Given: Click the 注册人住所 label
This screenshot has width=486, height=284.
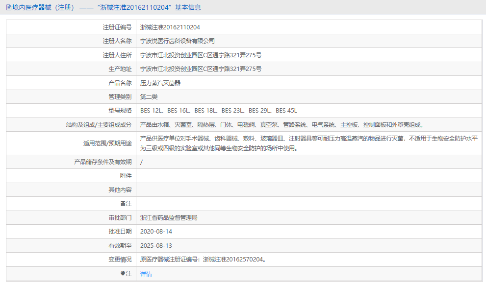Looking at the screenshot, I should click(x=117, y=55).
